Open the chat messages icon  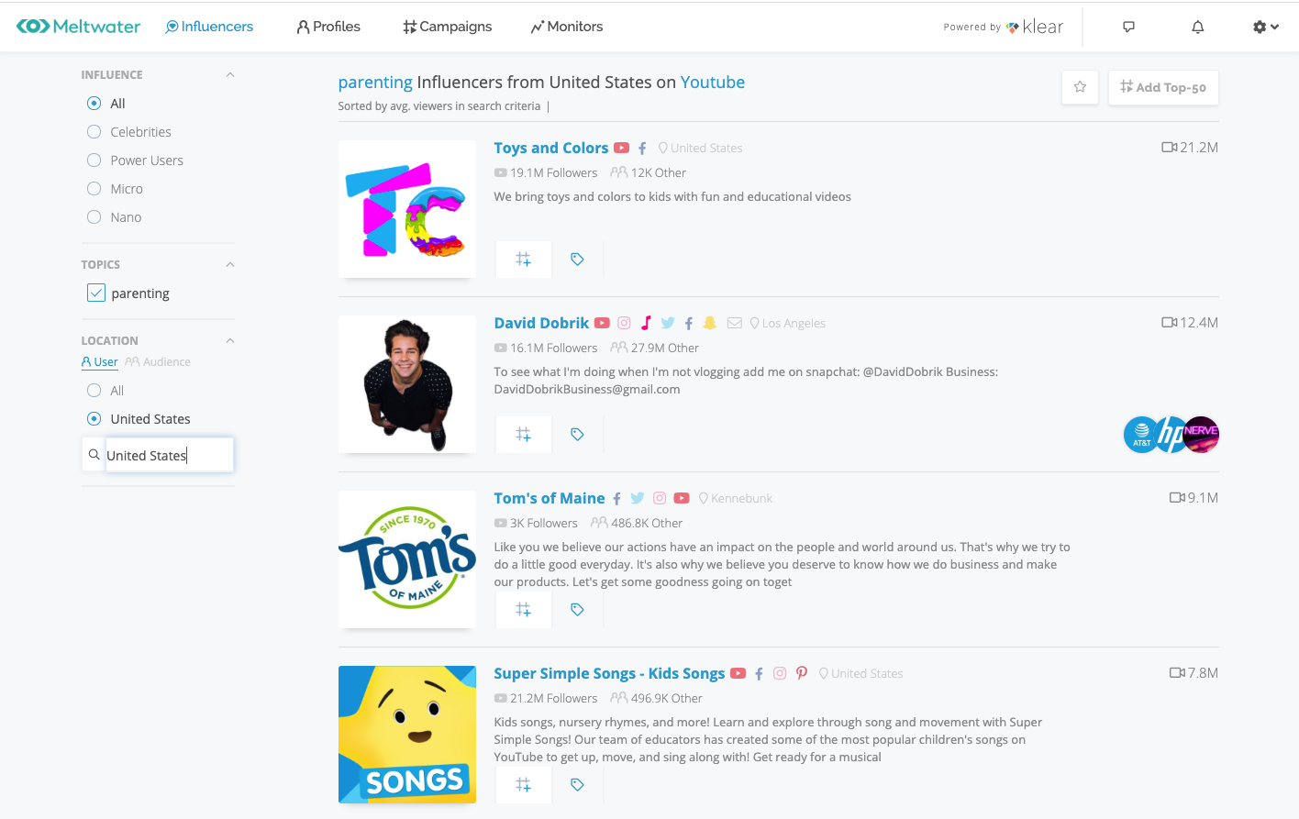(x=1129, y=27)
